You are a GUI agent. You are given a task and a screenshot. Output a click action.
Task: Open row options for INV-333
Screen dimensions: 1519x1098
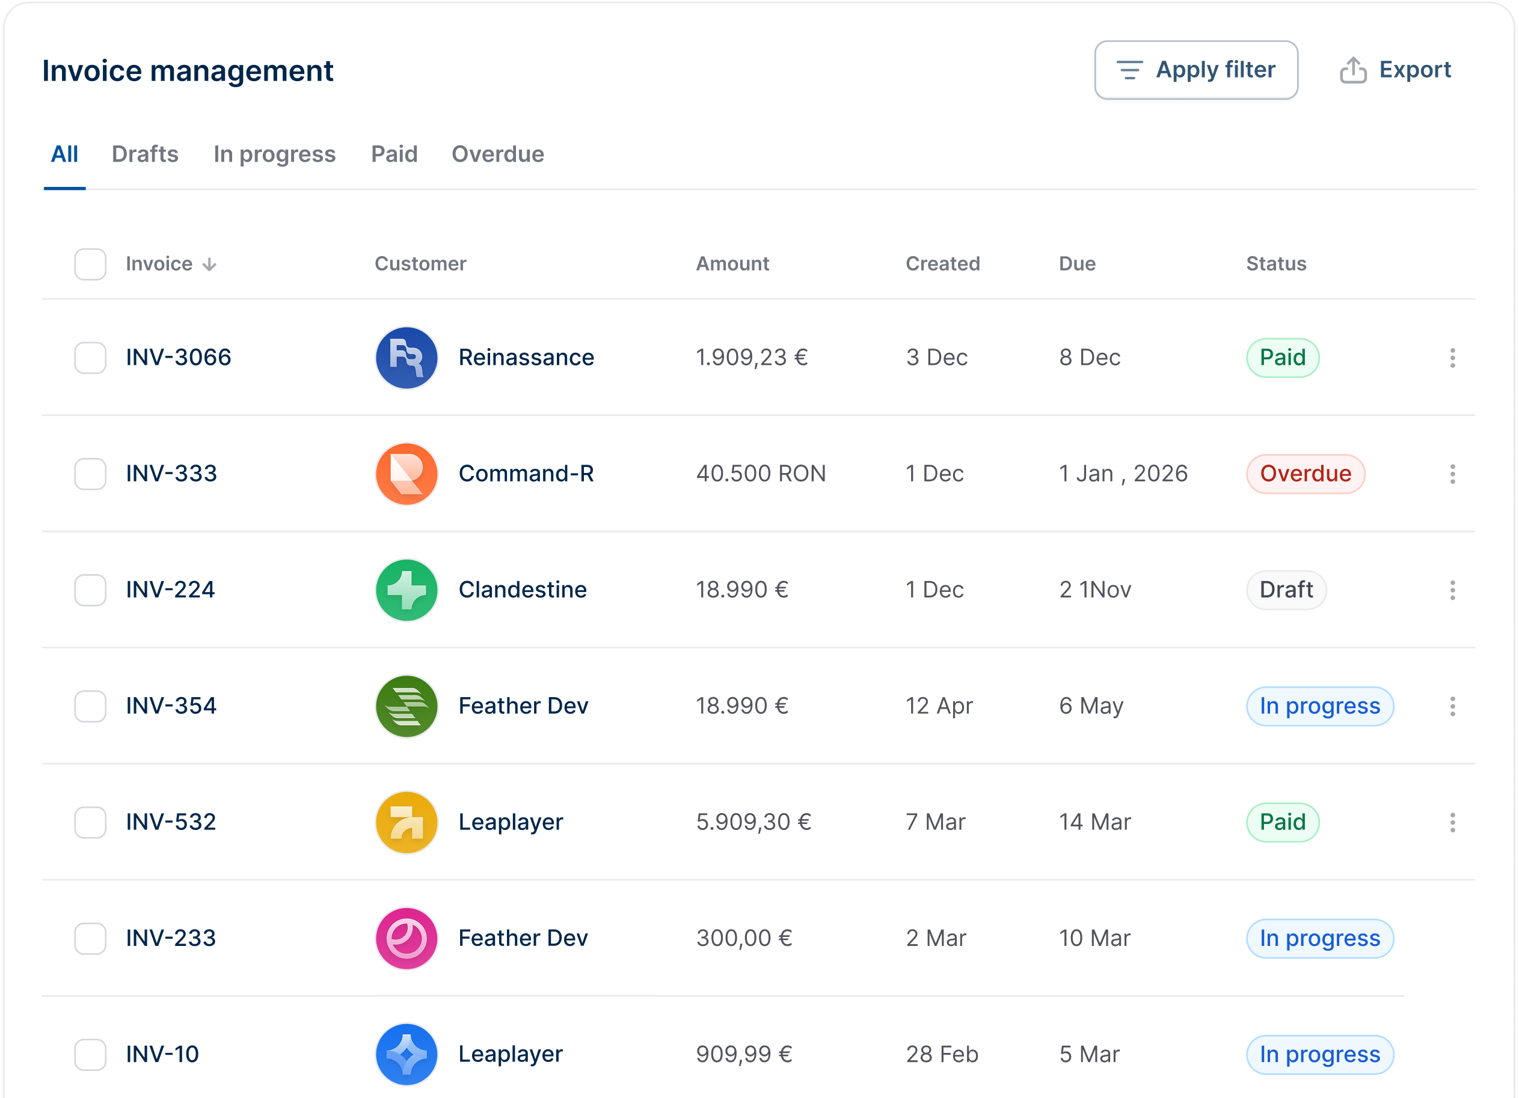(x=1452, y=474)
